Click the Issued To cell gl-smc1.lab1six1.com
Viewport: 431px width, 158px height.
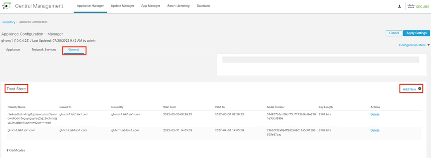point(74,114)
